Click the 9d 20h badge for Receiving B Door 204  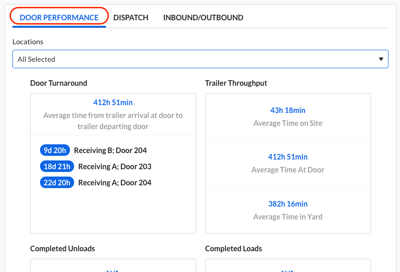(x=55, y=150)
